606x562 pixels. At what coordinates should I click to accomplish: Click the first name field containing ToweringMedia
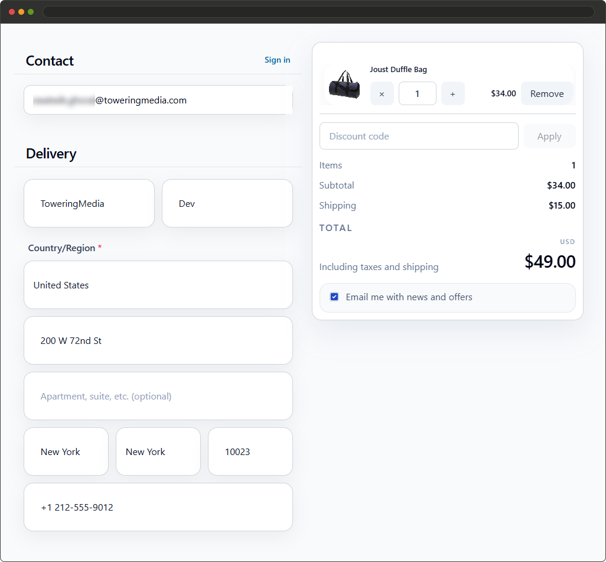pyautogui.click(x=89, y=203)
